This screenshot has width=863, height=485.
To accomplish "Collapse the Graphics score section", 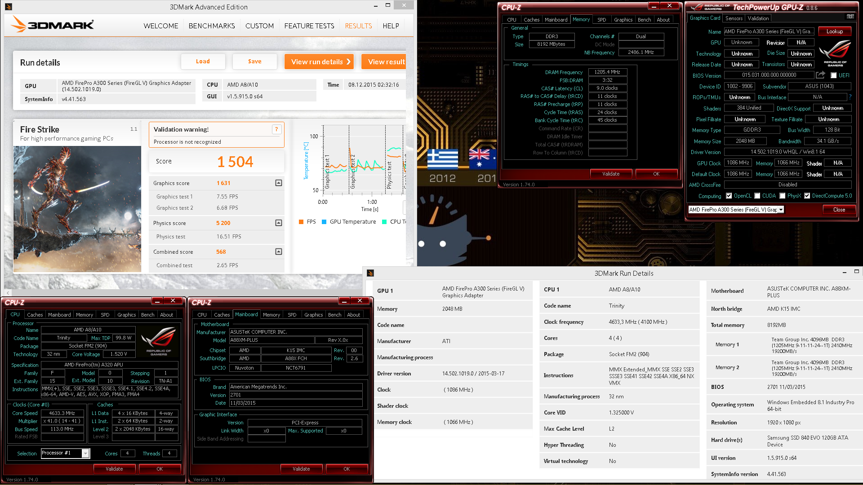I will click(x=279, y=183).
